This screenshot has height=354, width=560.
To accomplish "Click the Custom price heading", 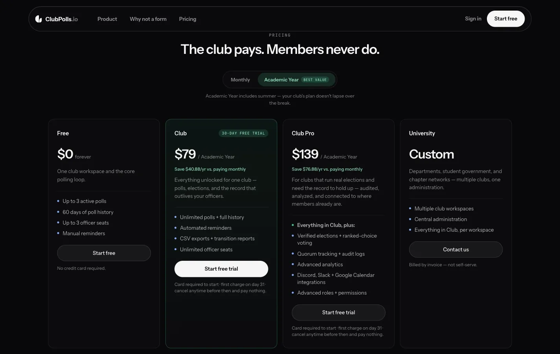I will point(431,154).
